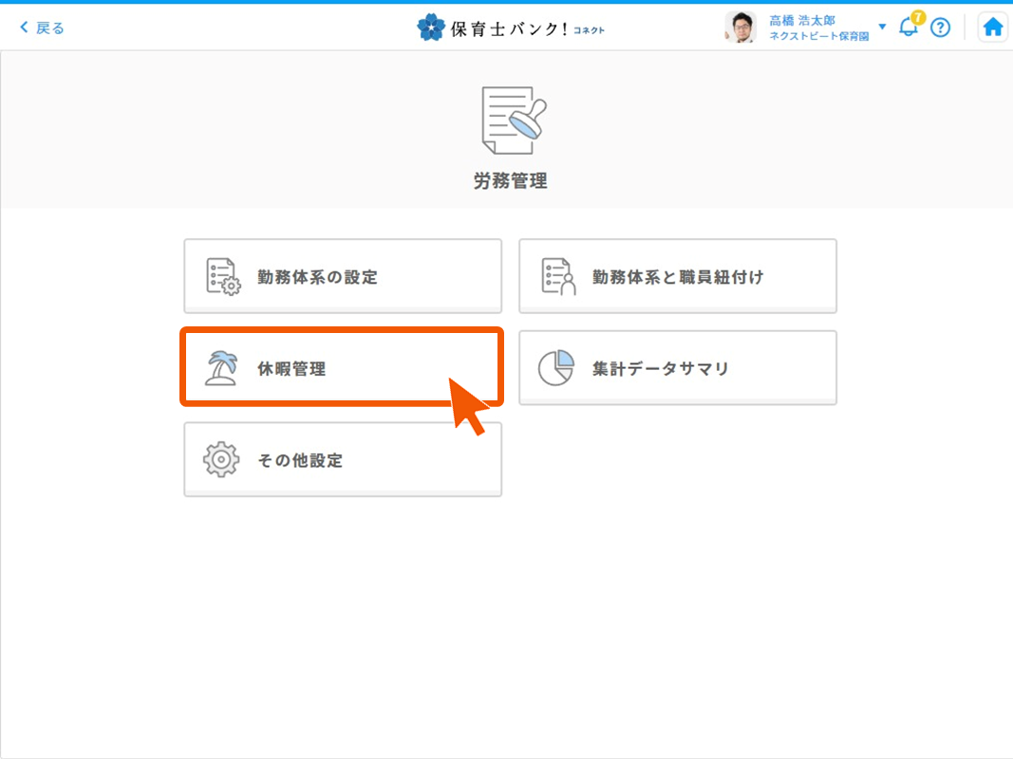
Task: Go to the home screen icon
Action: coord(993,28)
